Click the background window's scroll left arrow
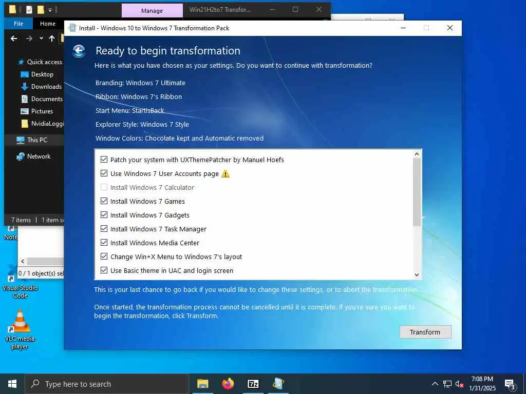Screen dimensions: 526x394 (x=23, y=261)
